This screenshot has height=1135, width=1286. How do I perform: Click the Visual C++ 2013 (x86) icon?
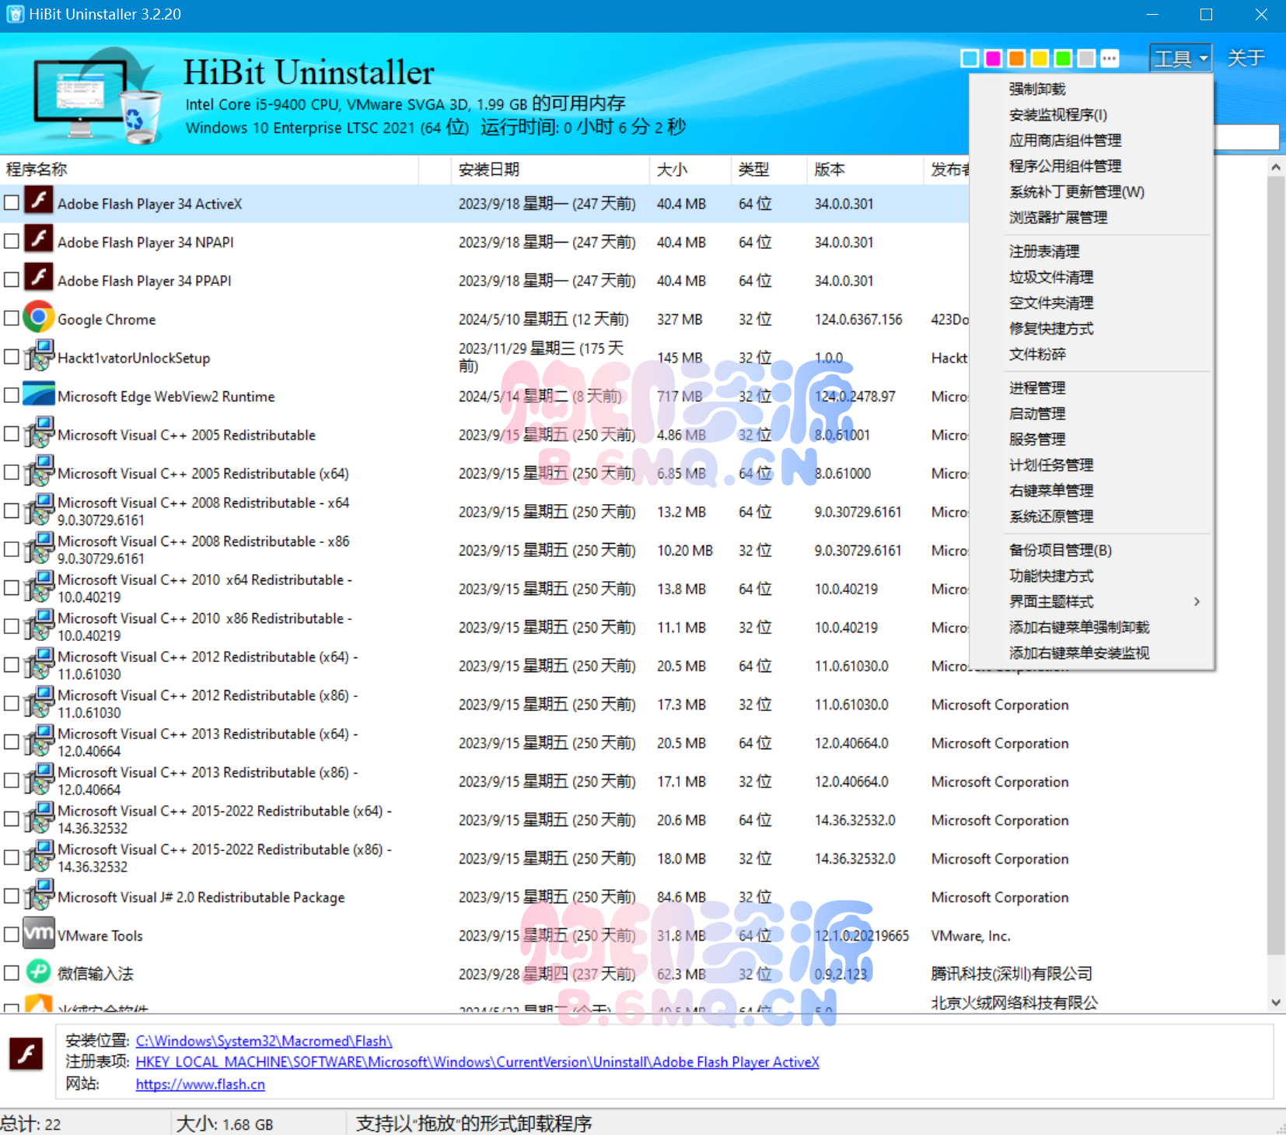coord(39,779)
